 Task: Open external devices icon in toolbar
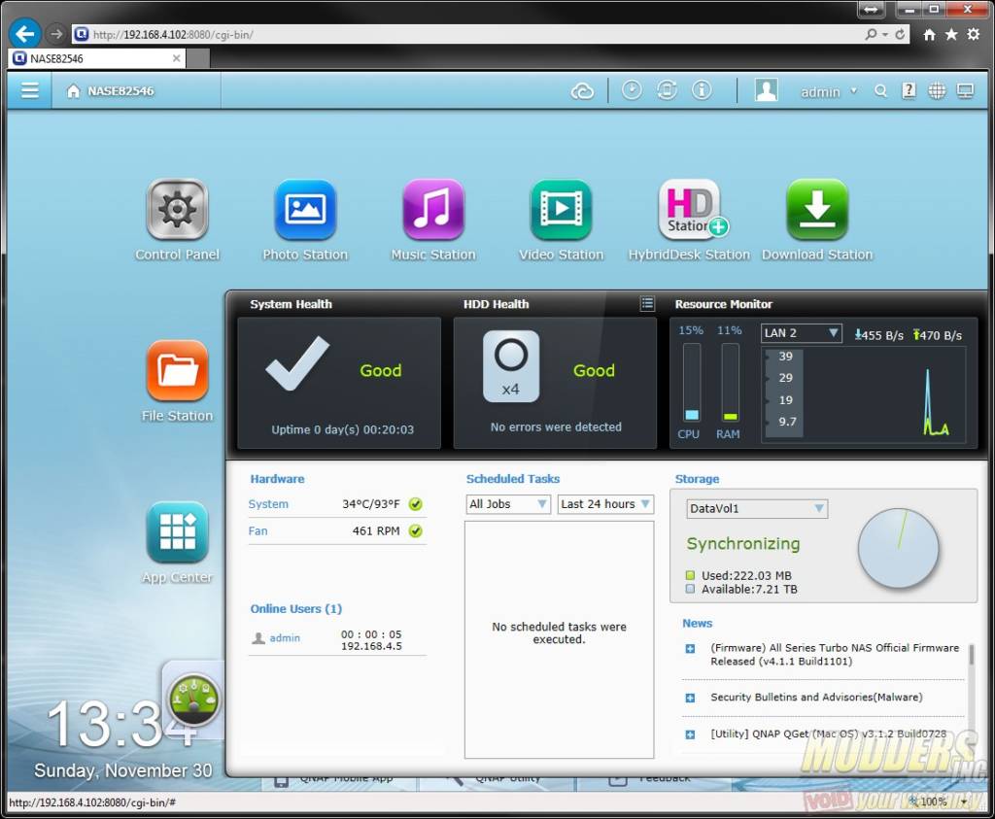[667, 90]
